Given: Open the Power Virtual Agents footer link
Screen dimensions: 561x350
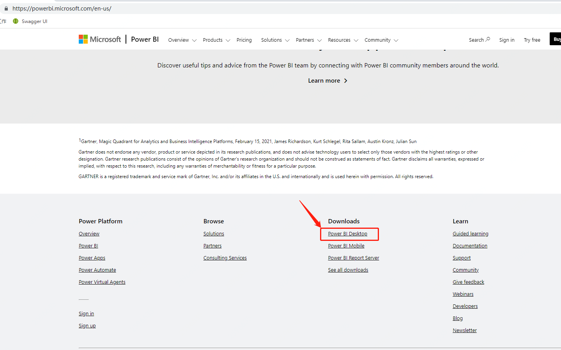Looking at the screenshot, I should point(102,282).
